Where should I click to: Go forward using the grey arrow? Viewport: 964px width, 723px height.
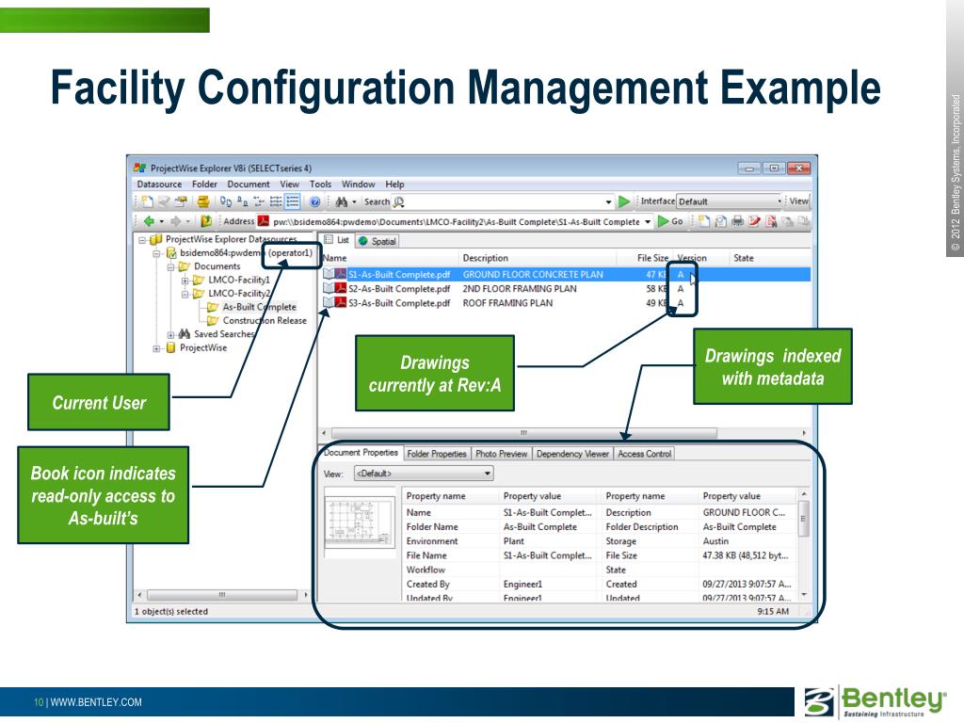pos(176,220)
